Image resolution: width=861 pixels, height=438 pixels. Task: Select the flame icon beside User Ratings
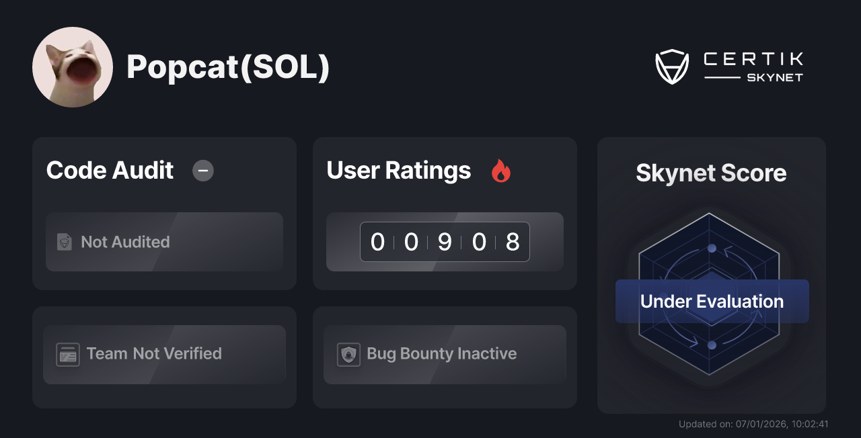click(500, 172)
